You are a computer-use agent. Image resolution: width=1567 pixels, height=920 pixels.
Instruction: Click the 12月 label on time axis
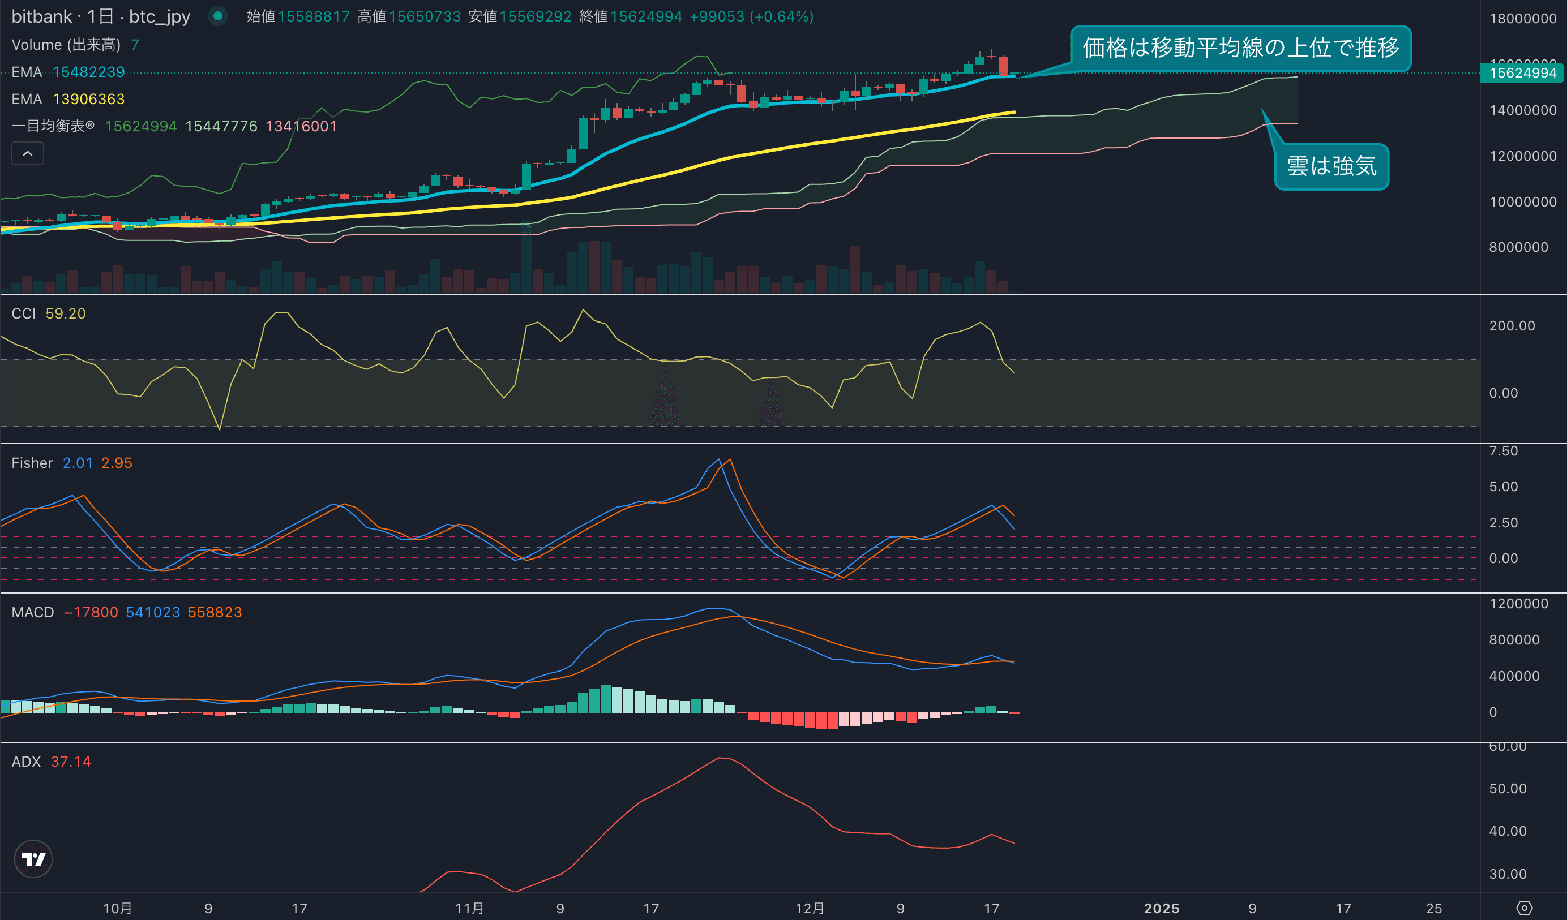coord(810,908)
